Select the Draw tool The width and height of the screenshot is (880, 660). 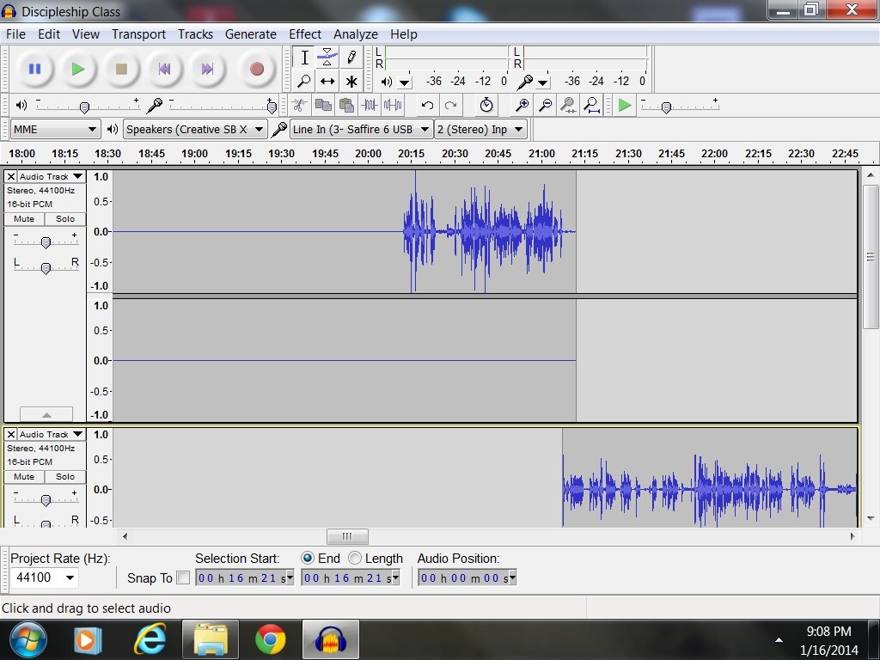click(x=351, y=57)
